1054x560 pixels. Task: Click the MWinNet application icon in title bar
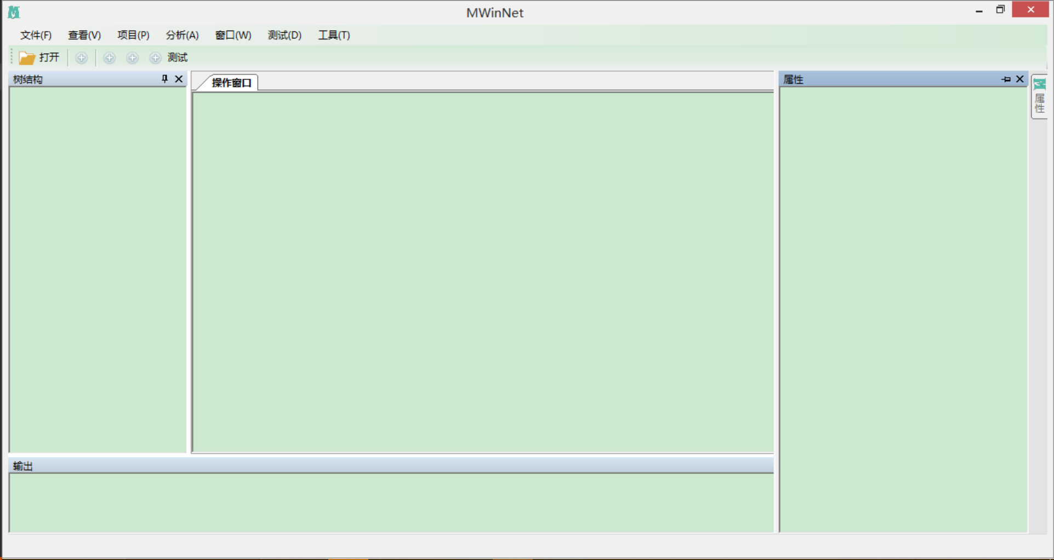point(14,12)
